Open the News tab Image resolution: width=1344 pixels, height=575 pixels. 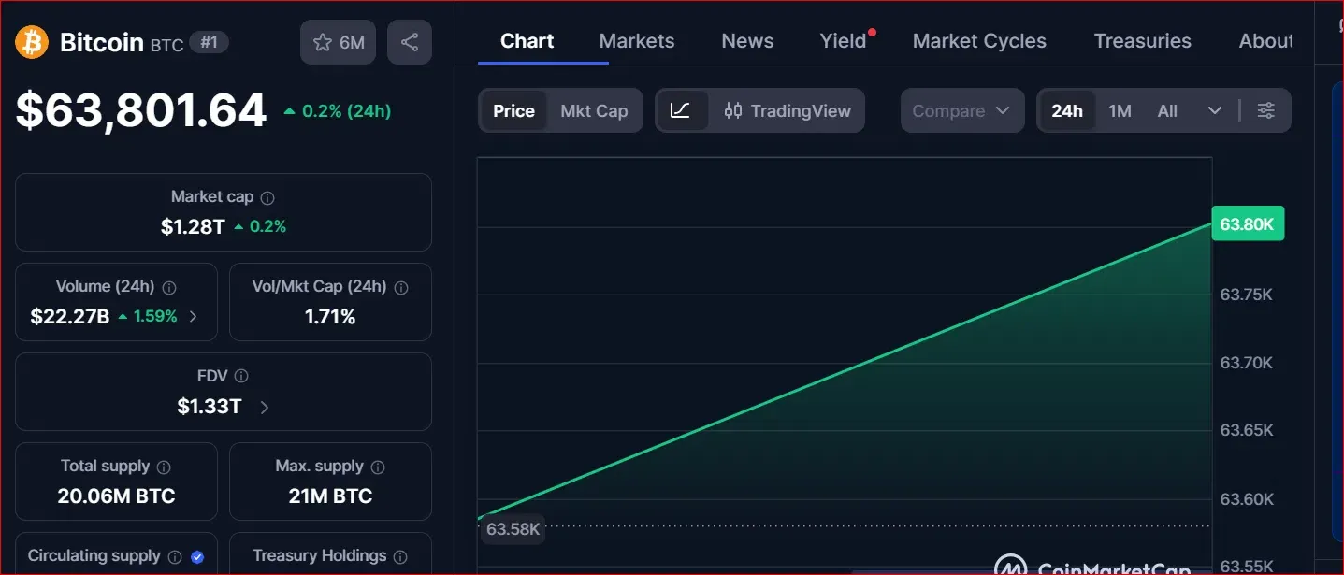pos(747,41)
